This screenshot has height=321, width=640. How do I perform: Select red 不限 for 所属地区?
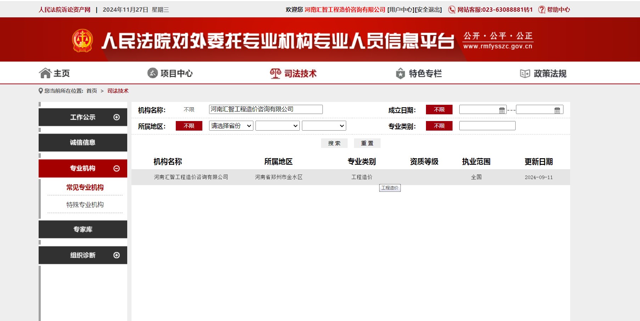pos(189,126)
